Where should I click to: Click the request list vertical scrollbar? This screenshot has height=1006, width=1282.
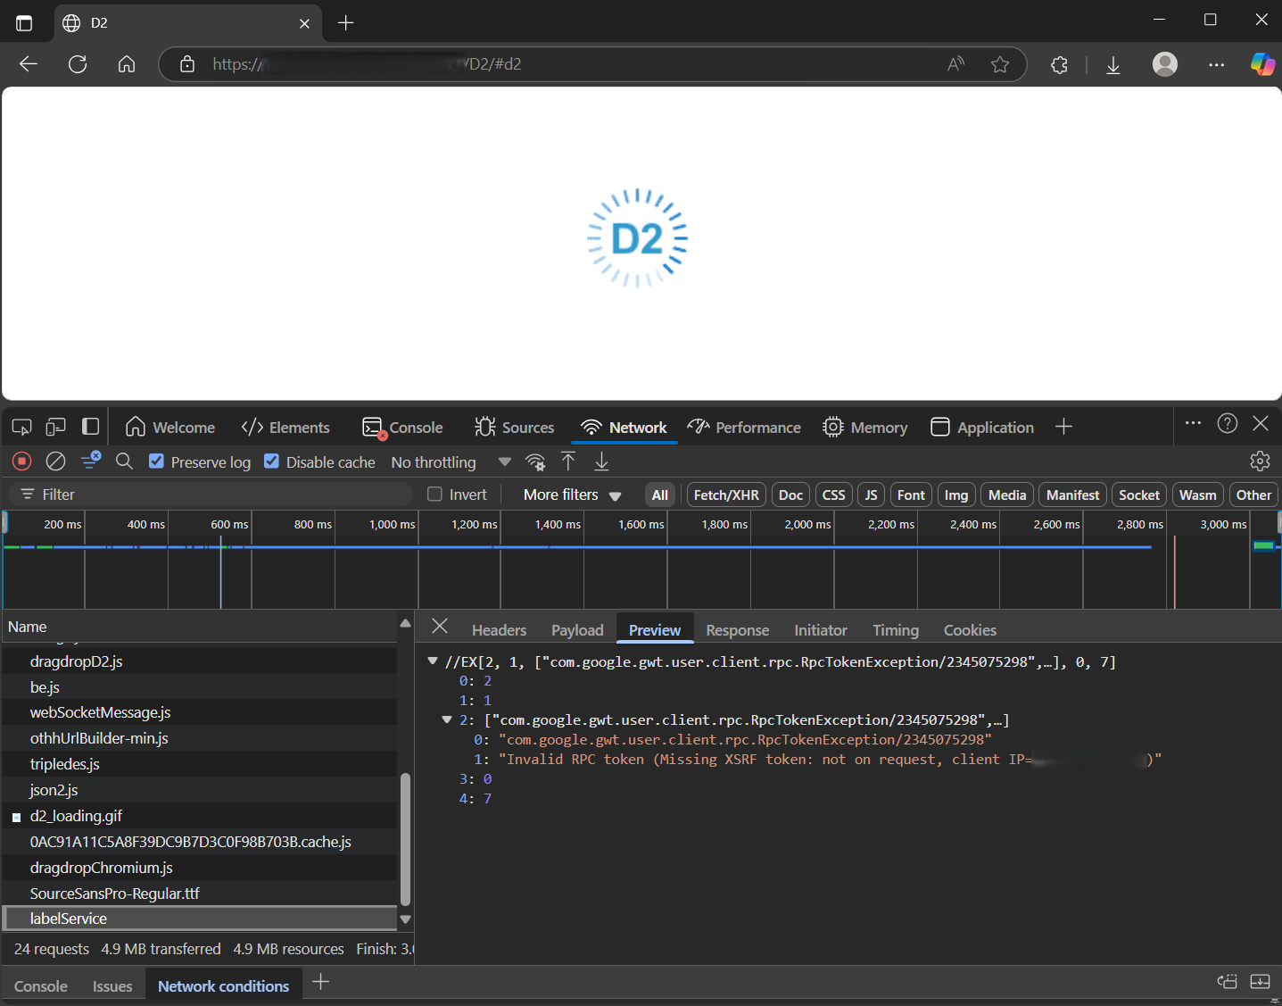coord(405,839)
